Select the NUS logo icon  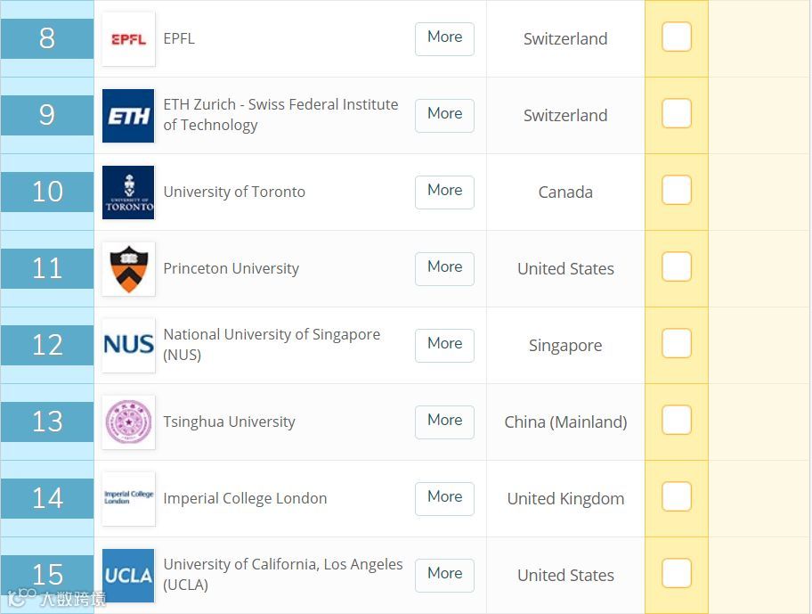point(128,346)
